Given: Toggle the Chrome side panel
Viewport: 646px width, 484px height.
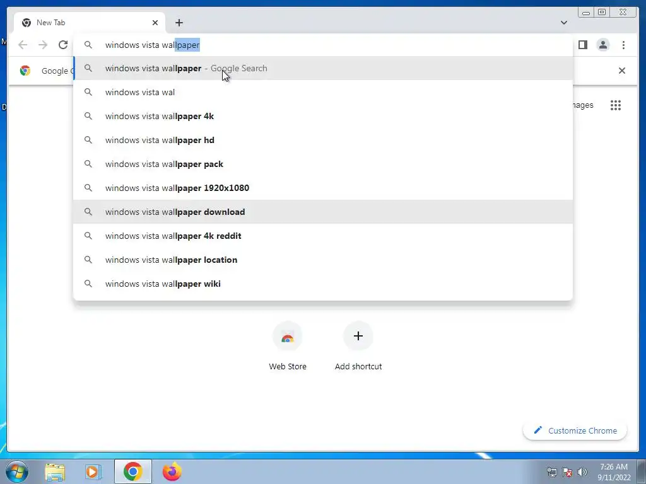Looking at the screenshot, I should tap(582, 45).
